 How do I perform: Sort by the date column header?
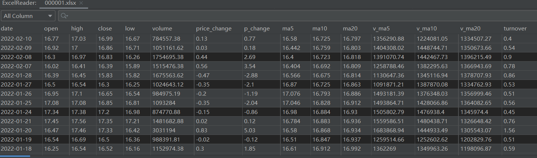point(7,28)
